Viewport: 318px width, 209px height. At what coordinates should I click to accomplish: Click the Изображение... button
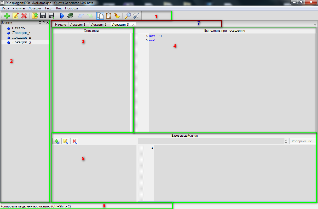(303, 141)
